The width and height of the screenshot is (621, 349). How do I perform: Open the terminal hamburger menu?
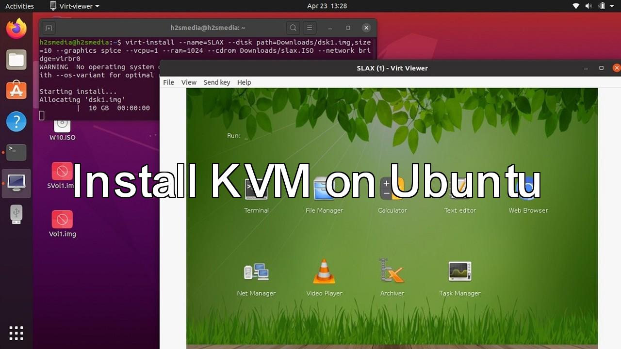click(x=310, y=28)
